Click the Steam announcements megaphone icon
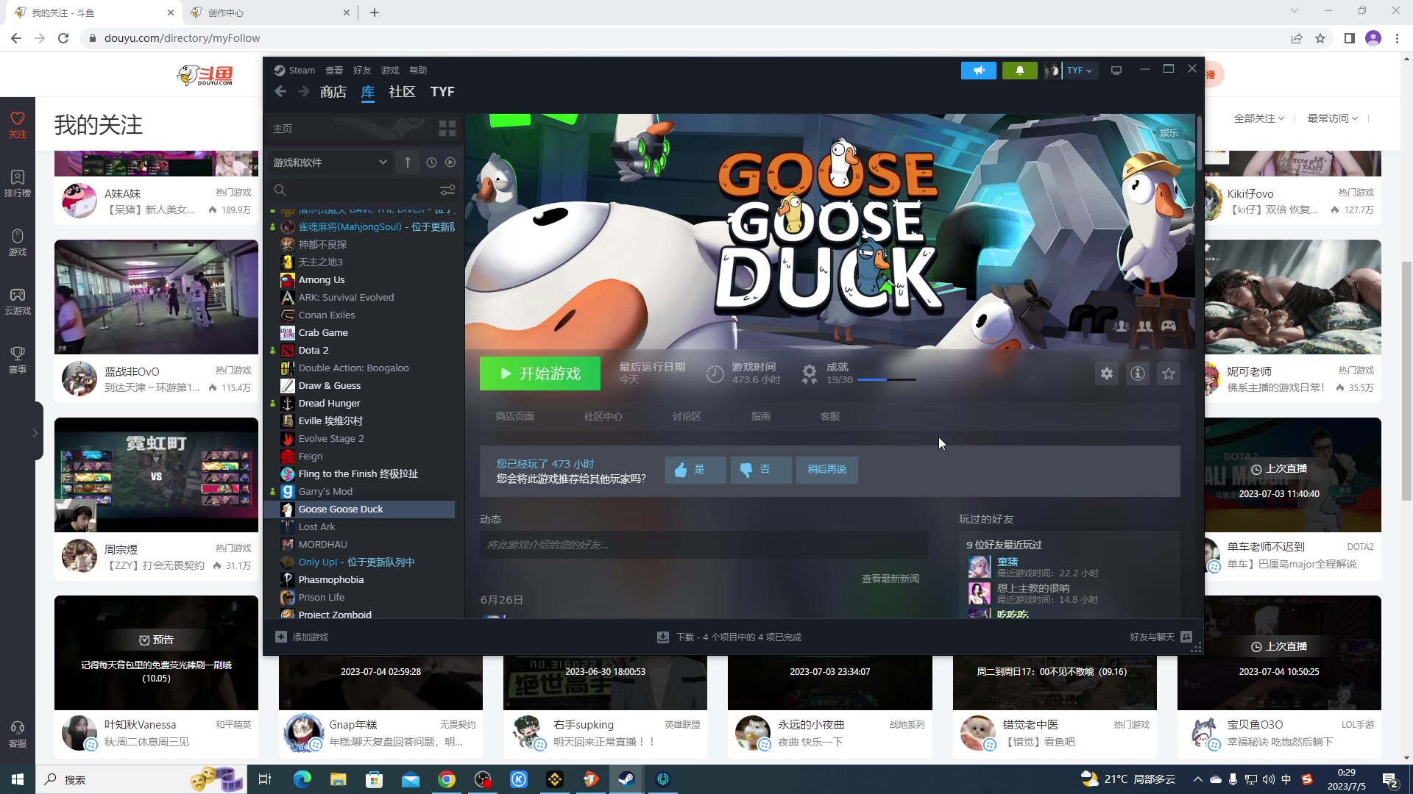1413x794 pixels. point(978,71)
